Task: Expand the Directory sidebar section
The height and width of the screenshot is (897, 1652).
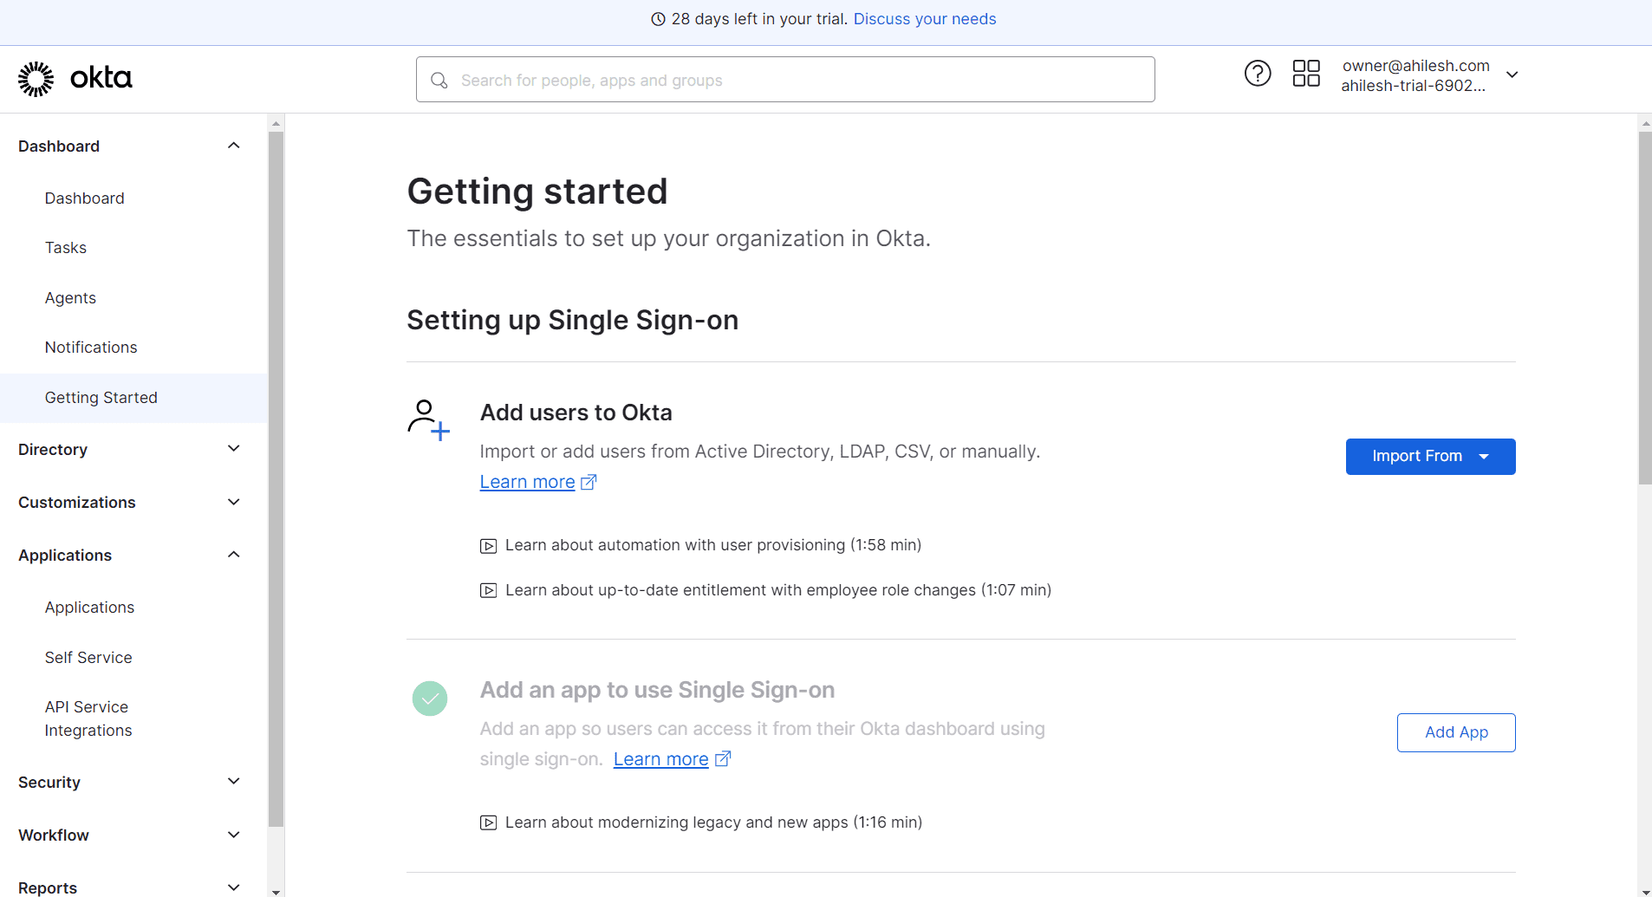Action: (233, 449)
